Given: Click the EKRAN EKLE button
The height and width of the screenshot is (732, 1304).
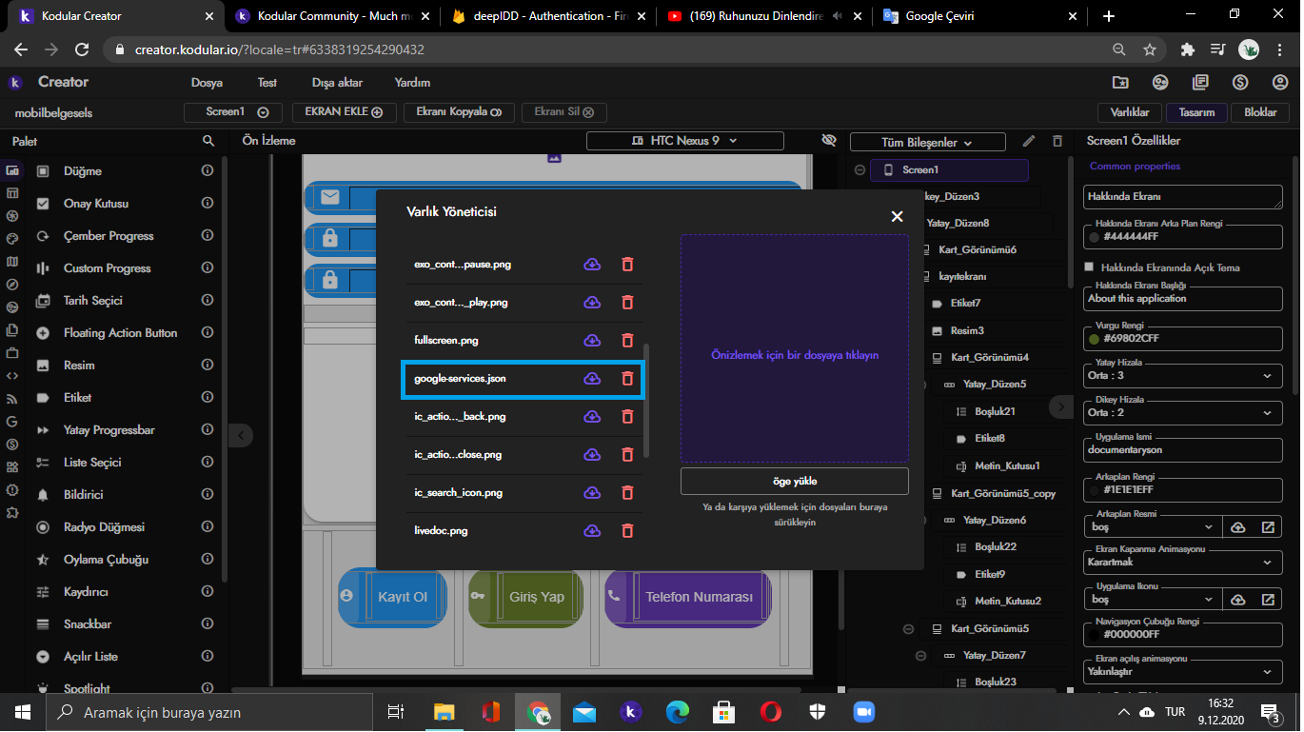Looking at the screenshot, I should [x=344, y=111].
